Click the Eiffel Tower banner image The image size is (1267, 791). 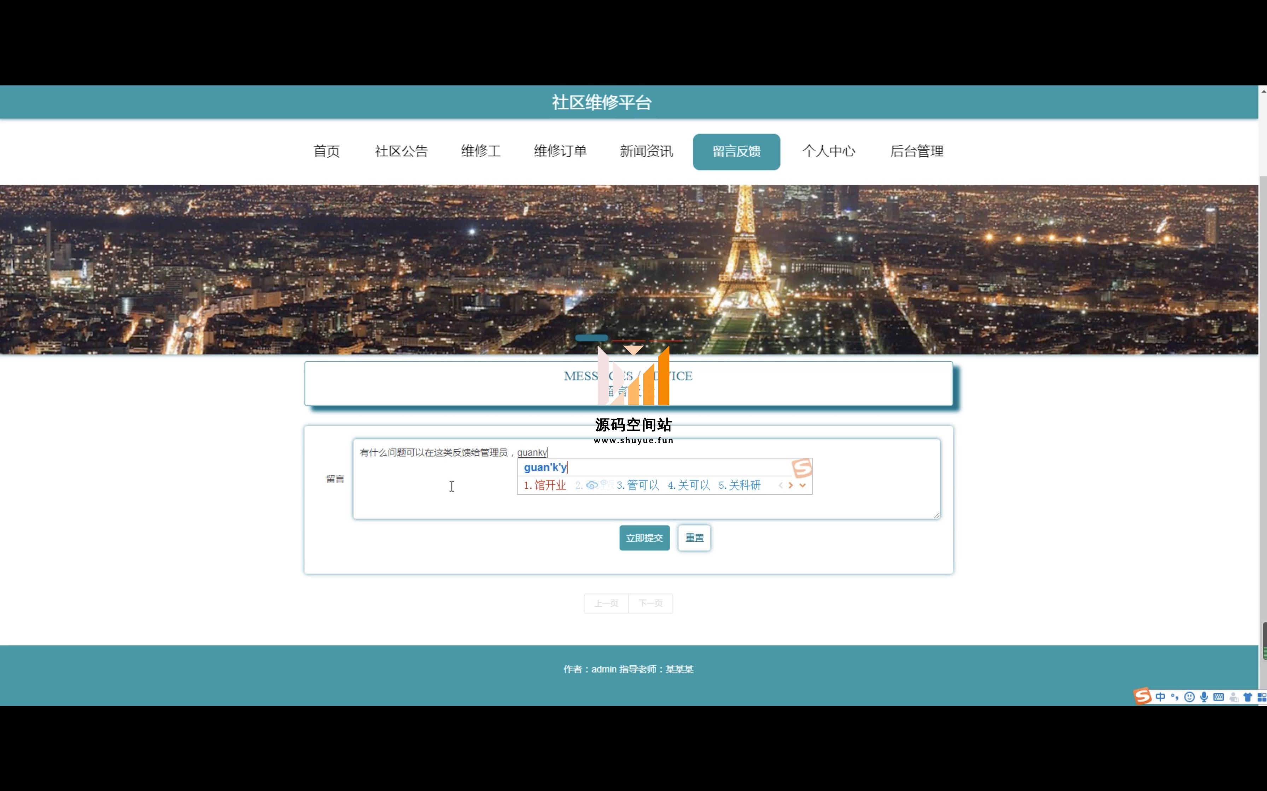point(629,269)
